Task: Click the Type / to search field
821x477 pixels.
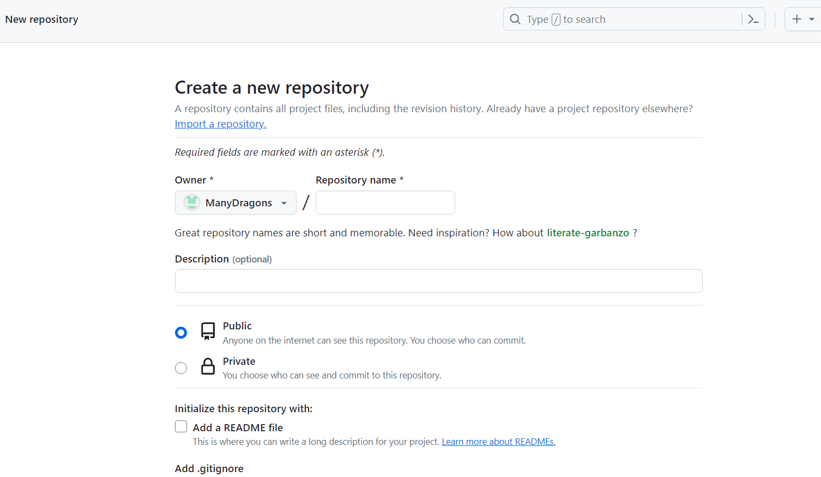Action: tap(634, 19)
